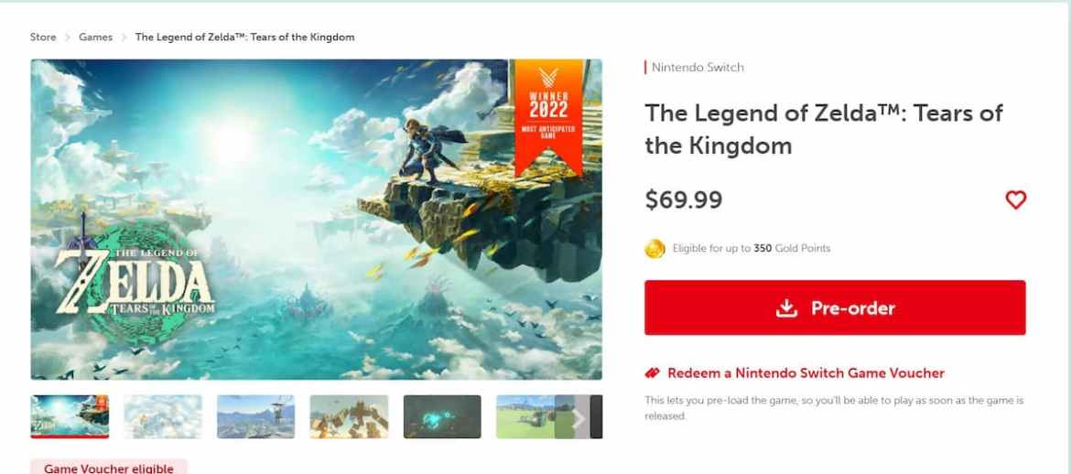Add game to wishlist with heart icon

click(1016, 200)
